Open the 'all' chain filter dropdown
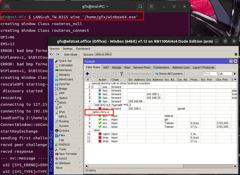This screenshot has height=175, width=240. click(x=235, y=74)
